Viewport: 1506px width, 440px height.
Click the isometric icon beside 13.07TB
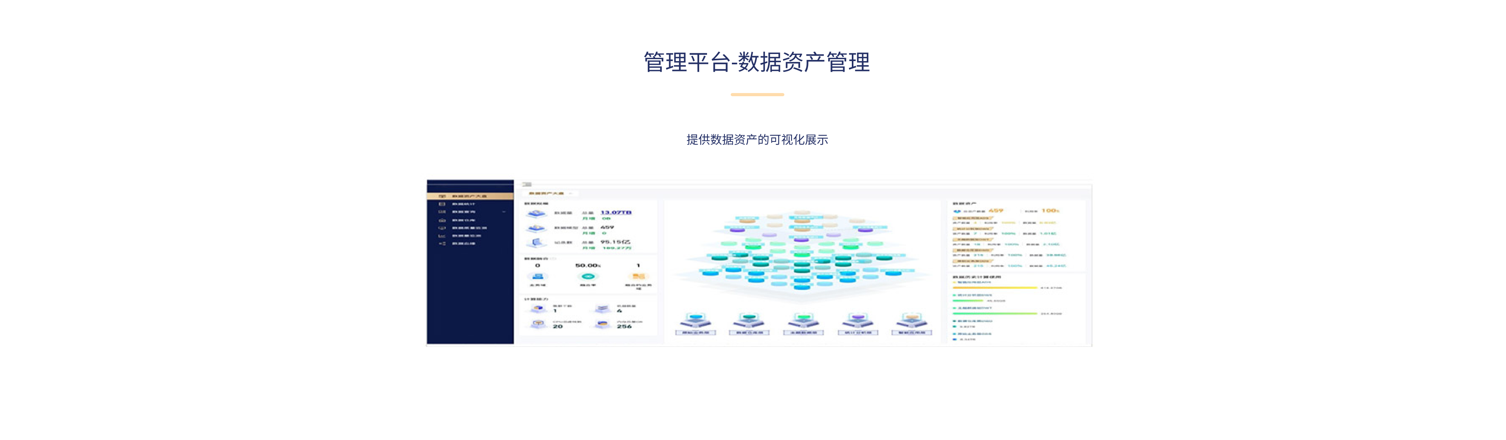[537, 214]
